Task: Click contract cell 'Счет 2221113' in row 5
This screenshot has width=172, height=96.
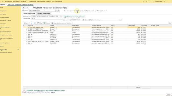Action: 60,34
